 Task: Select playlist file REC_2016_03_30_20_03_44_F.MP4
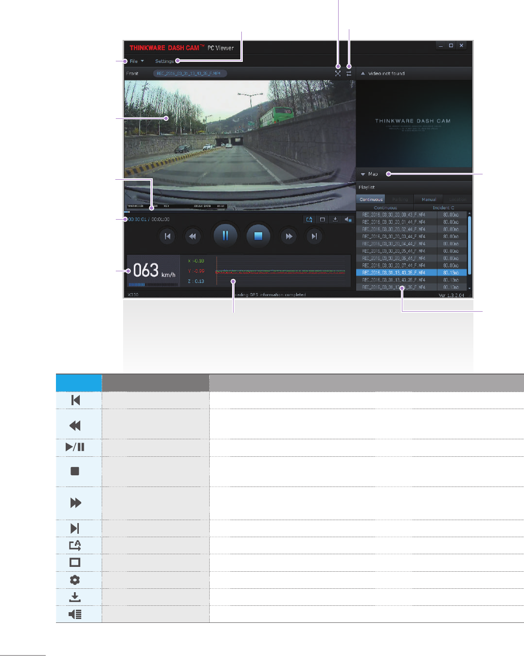[x=412, y=237]
